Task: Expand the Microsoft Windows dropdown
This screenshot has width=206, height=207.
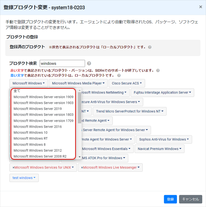Action: 28,83
